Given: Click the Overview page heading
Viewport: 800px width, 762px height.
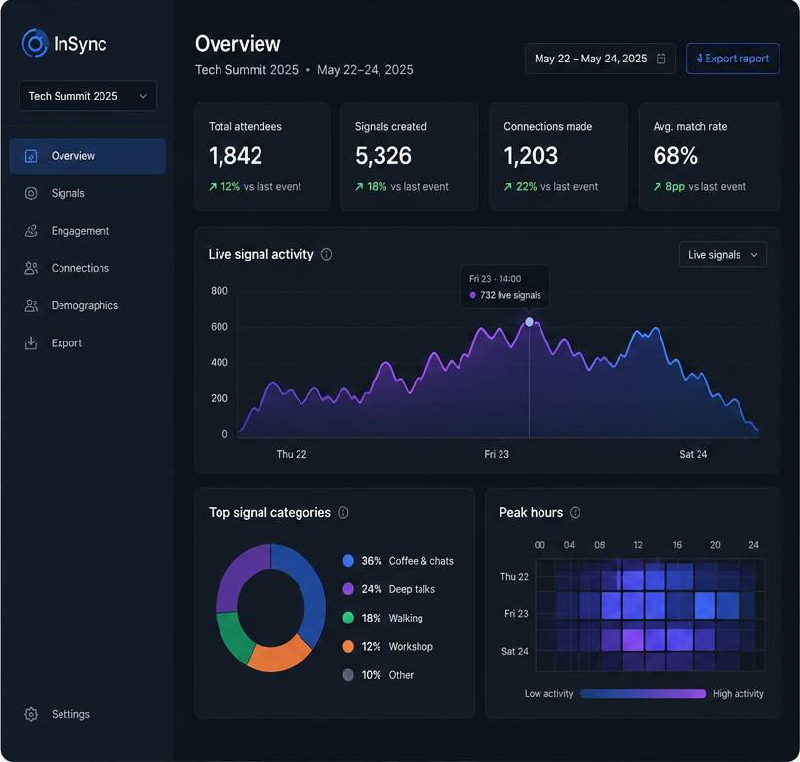Looking at the screenshot, I should [x=238, y=44].
